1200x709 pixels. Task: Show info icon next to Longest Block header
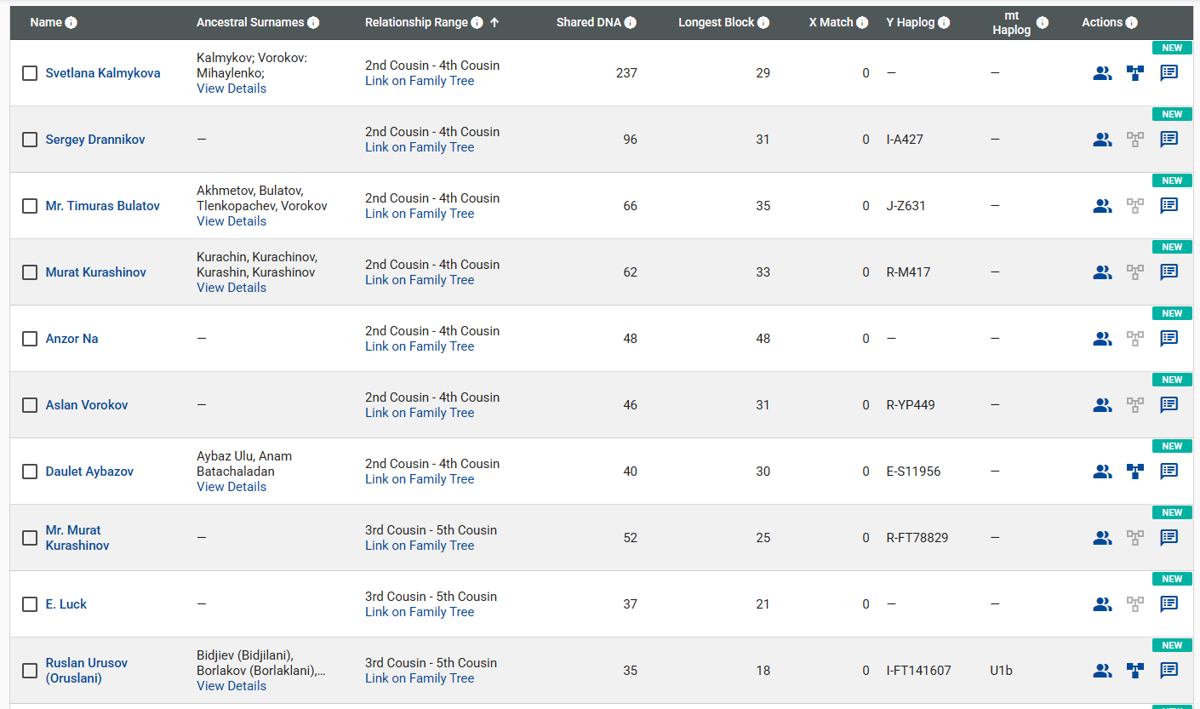pos(763,23)
